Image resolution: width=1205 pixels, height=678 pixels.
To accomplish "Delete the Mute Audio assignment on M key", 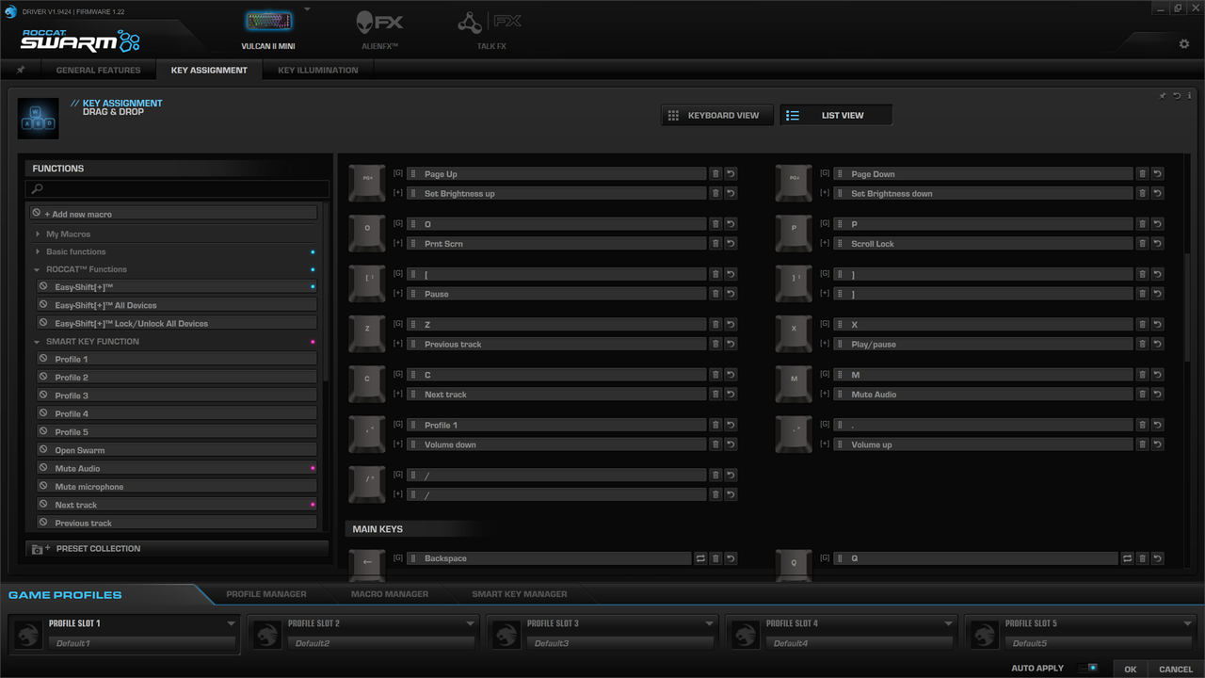I will tap(1142, 395).
